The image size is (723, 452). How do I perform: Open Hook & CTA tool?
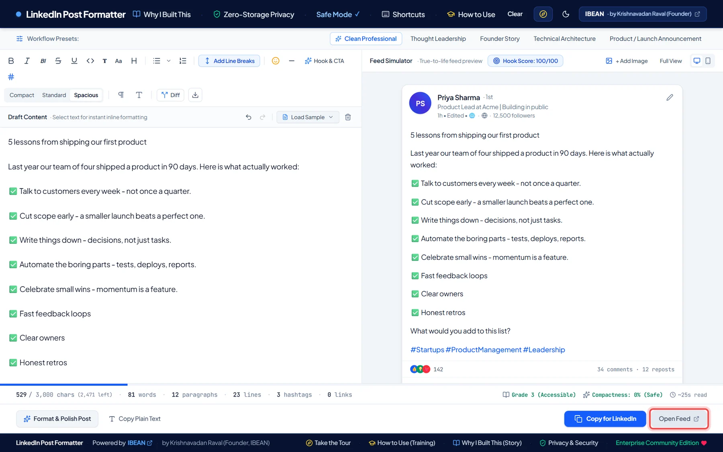tap(325, 61)
